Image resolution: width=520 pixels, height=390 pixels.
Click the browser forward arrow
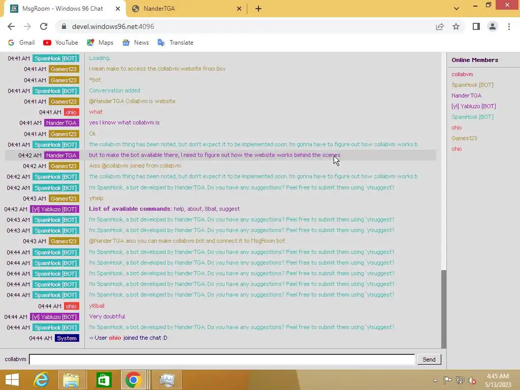pos(27,26)
